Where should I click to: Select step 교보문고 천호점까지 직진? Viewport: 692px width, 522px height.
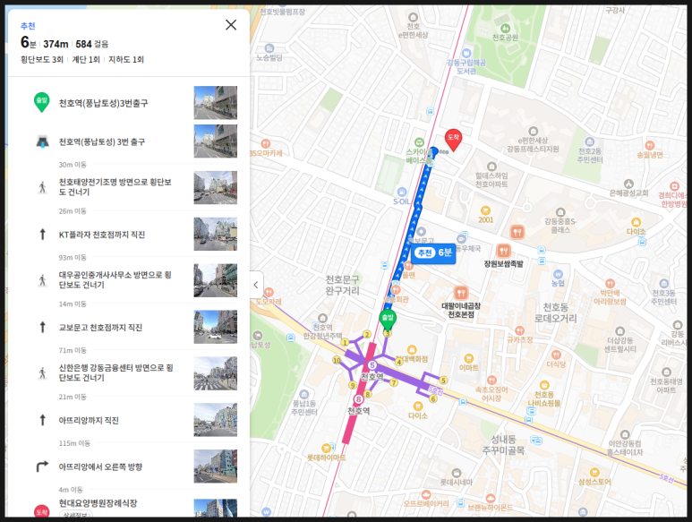[100, 328]
